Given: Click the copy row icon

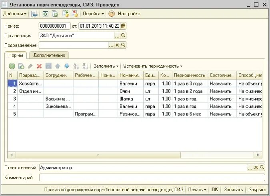Looking at the screenshot, I should 21,66.
